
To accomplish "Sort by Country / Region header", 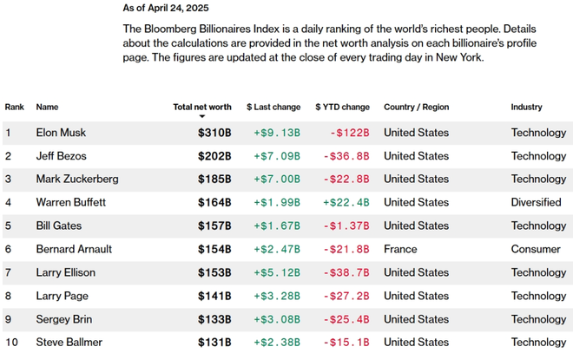I will coord(417,108).
